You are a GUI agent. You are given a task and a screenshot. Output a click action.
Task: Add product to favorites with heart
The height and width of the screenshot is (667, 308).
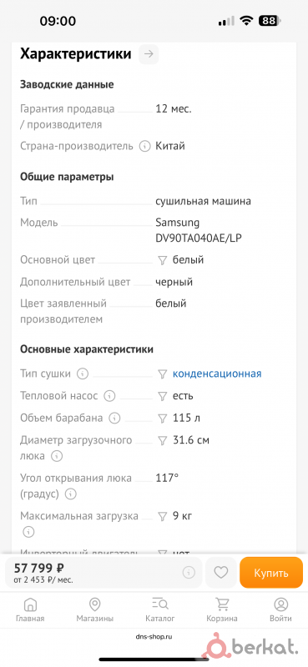coord(220,573)
